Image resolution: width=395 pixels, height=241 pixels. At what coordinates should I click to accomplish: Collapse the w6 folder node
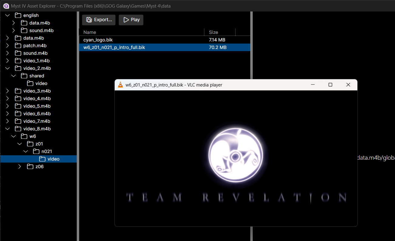14,136
